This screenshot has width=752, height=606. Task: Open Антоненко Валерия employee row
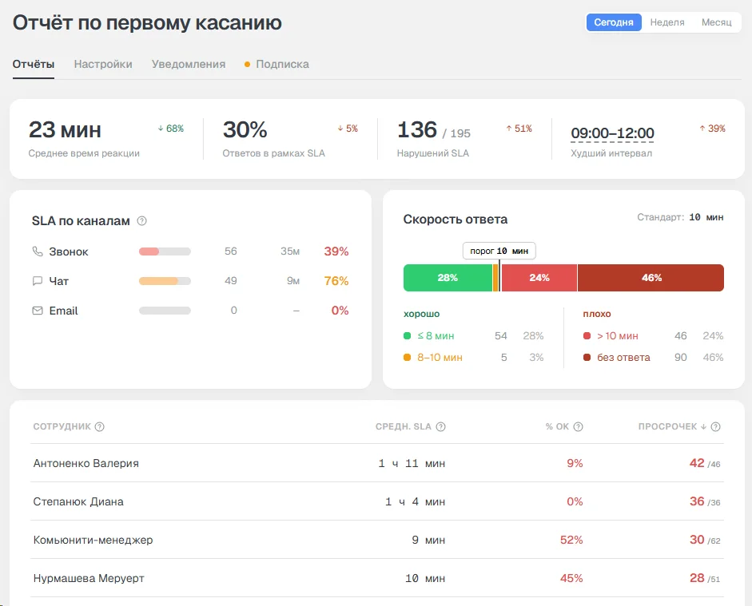pyautogui.click(x=377, y=463)
